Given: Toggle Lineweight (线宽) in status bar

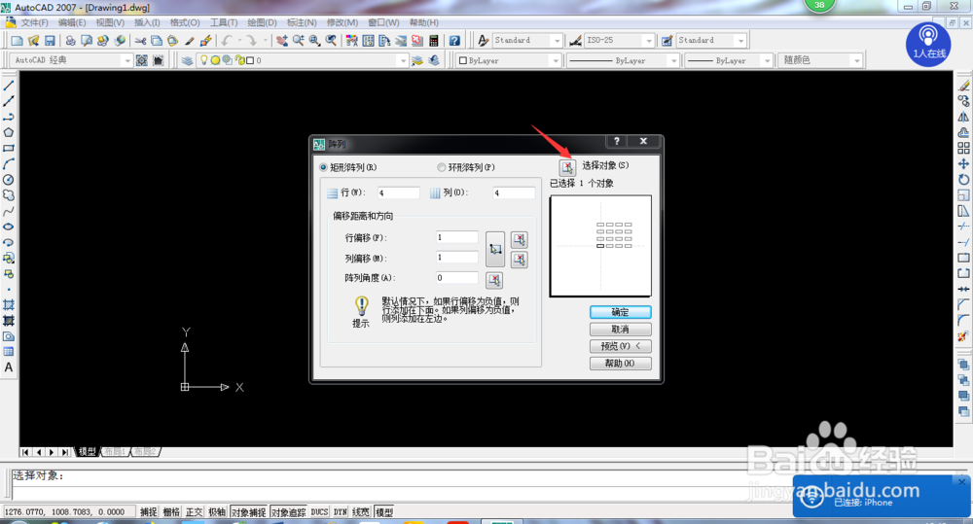Looking at the screenshot, I should coord(361,512).
